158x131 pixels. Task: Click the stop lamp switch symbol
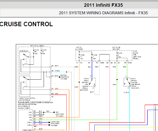tap(92, 82)
